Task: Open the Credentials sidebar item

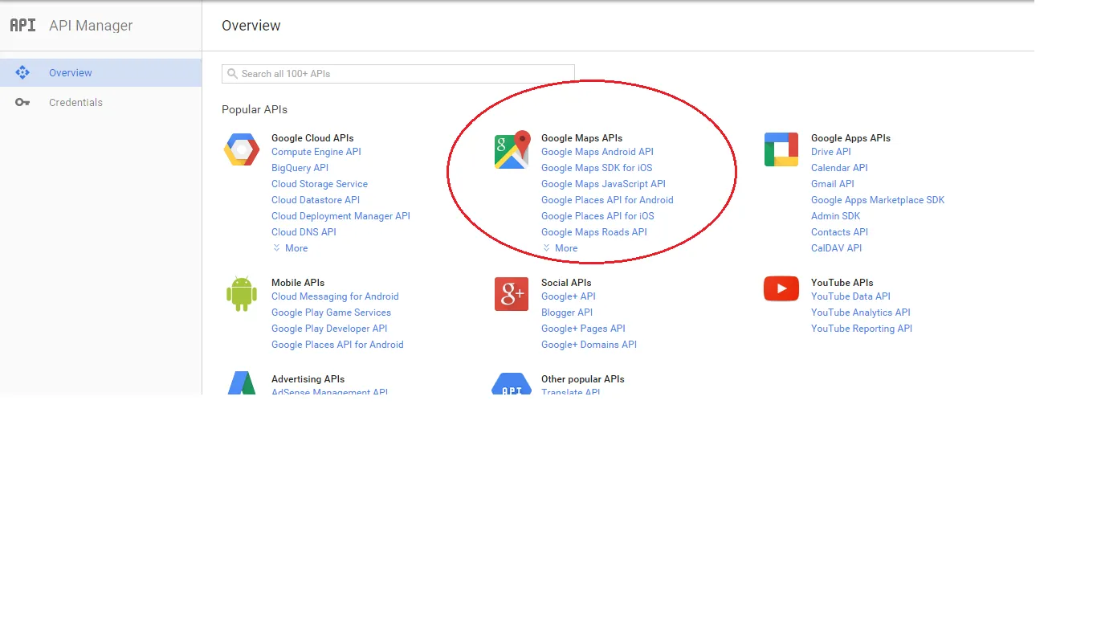Action: [x=100, y=102]
